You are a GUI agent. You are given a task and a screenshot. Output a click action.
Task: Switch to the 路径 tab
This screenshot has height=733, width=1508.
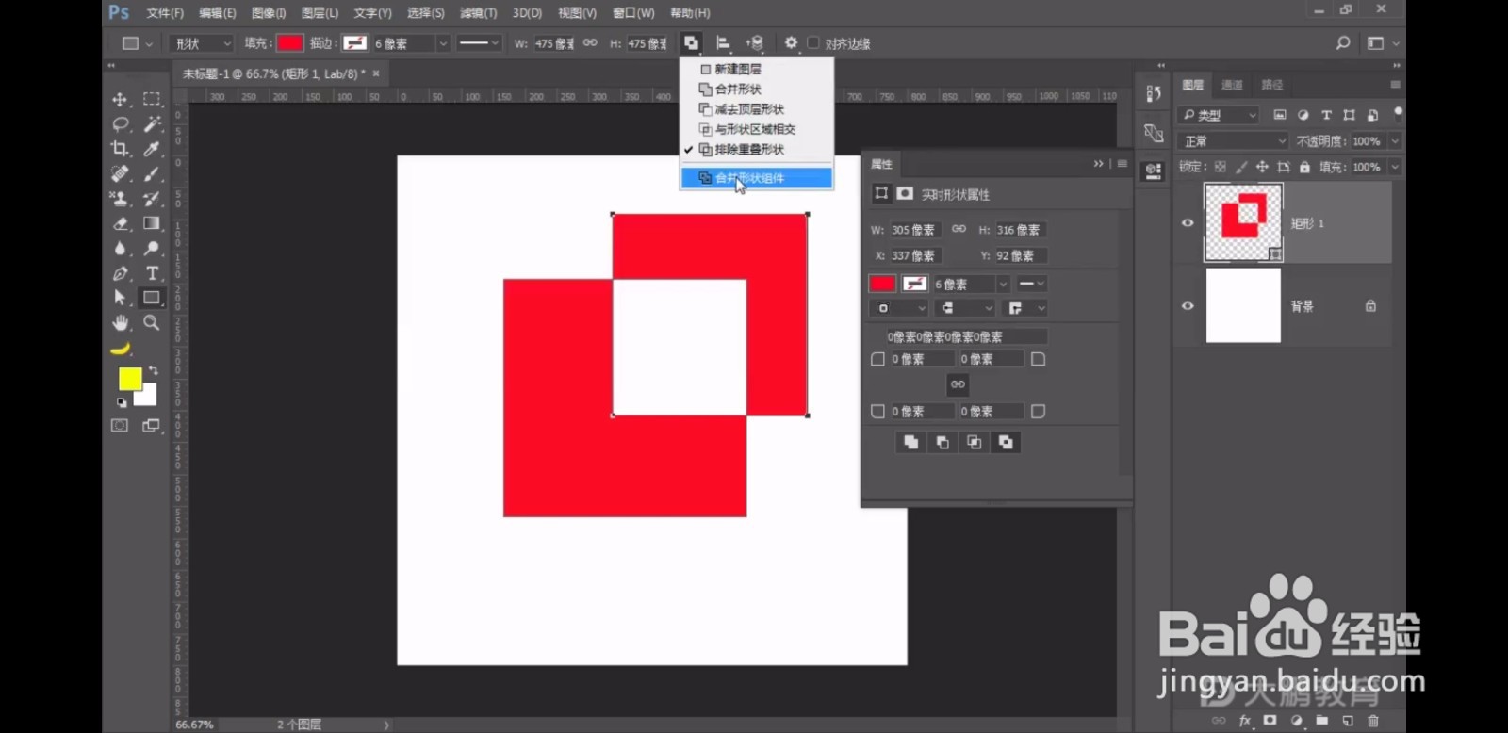point(1271,85)
